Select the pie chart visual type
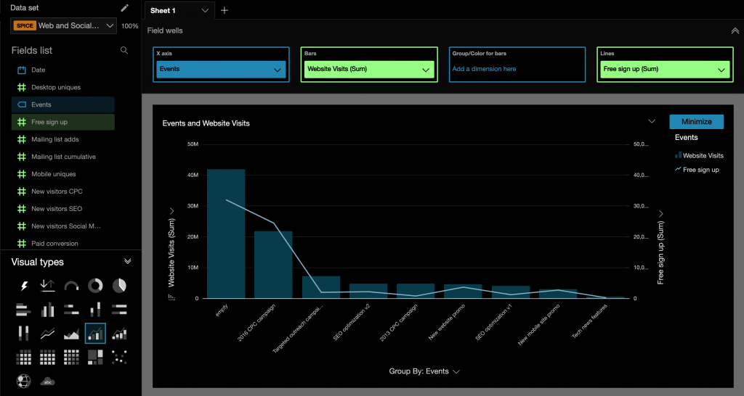The width and height of the screenshot is (744, 396). coord(119,286)
